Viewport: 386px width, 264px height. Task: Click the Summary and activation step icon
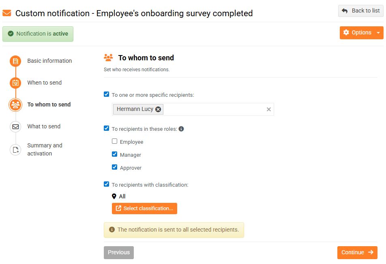15,150
